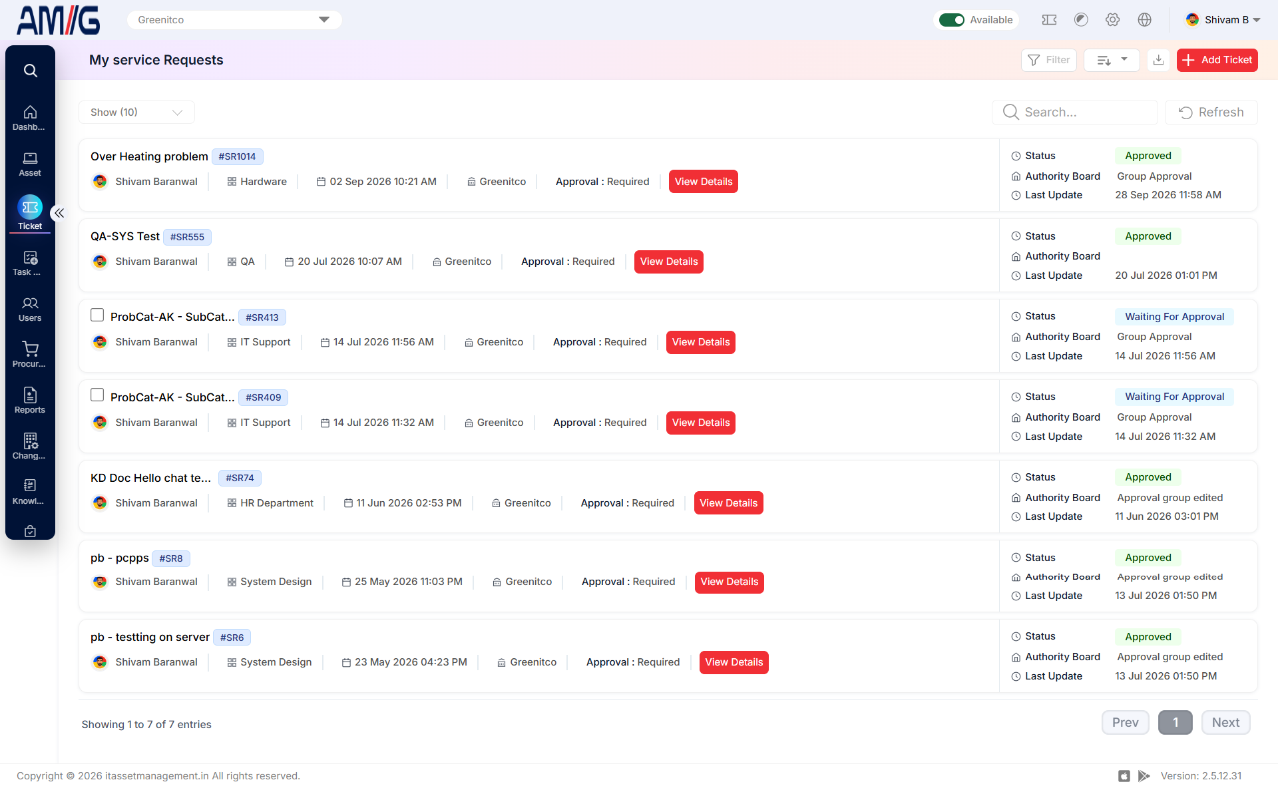Click the Next page button
Image resolution: width=1278 pixels, height=788 pixels.
tap(1225, 723)
